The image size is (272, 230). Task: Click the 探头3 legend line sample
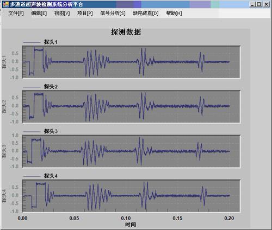click(x=32, y=132)
